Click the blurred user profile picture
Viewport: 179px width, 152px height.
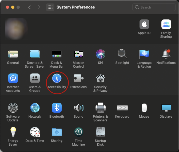[16, 29]
